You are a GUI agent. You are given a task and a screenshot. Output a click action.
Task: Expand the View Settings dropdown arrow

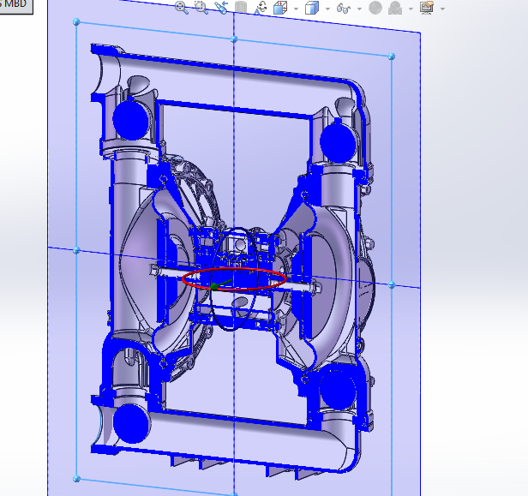point(442,9)
